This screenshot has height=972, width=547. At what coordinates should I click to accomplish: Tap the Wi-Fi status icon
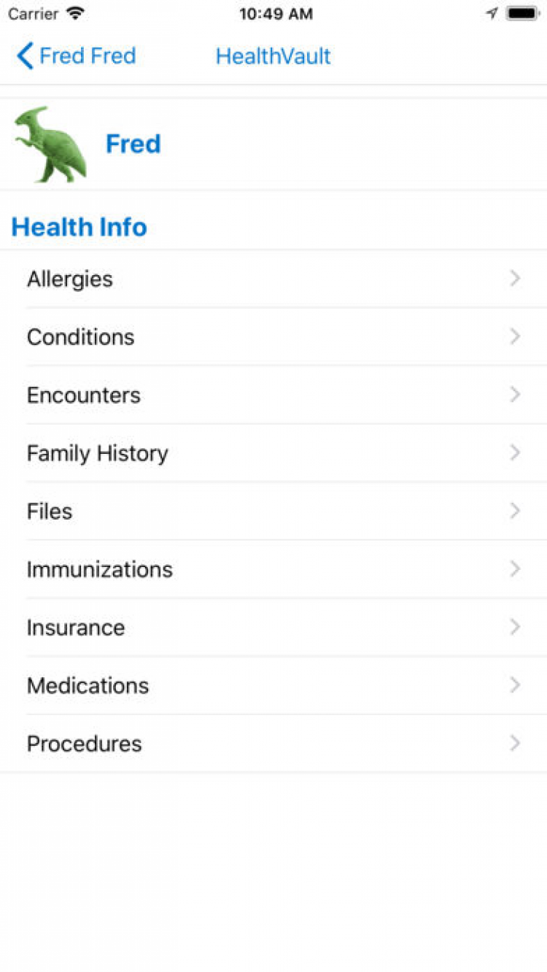point(75,13)
